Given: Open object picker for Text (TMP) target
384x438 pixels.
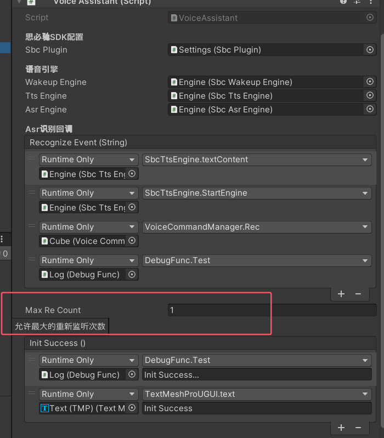Looking at the screenshot, I should 132,408.
